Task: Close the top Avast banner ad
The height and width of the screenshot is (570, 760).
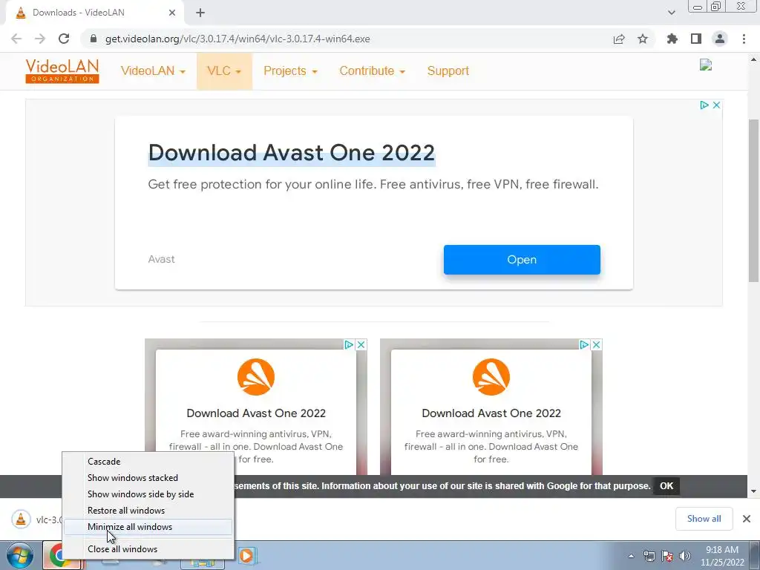Action: [x=716, y=105]
